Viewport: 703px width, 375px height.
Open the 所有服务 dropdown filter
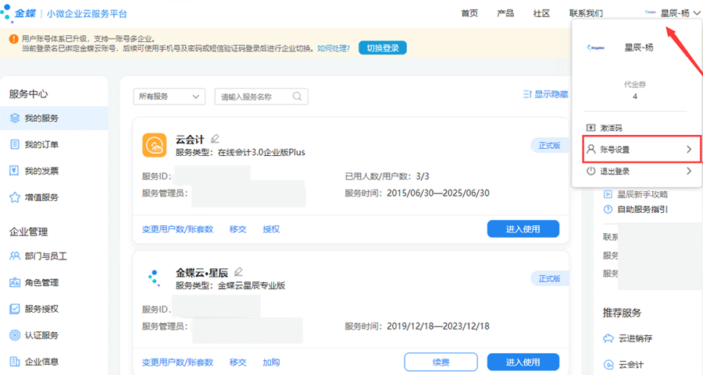(169, 96)
